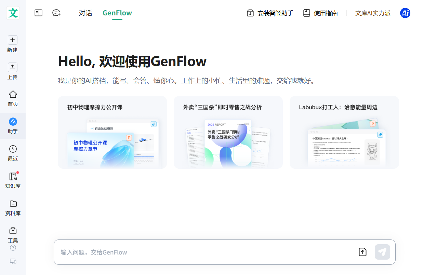The image size is (423, 275).
Task: Click the question mark help icon
Action: click(x=13, y=248)
